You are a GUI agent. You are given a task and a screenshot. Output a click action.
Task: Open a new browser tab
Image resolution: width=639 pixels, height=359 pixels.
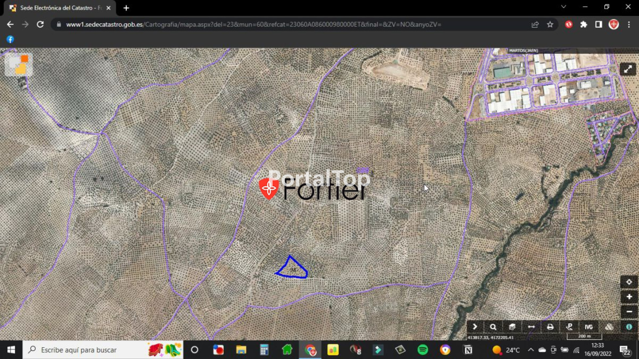pos(126,8)
